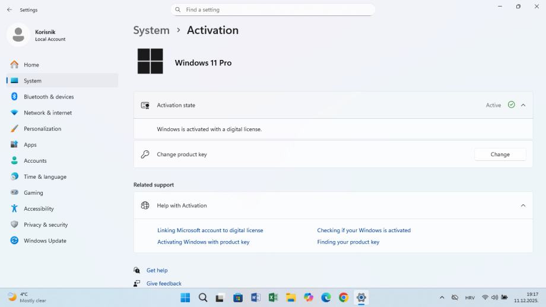546x307 pixels.
Task: Open the Windows Start menu
Action: click(x=185, y=297)
